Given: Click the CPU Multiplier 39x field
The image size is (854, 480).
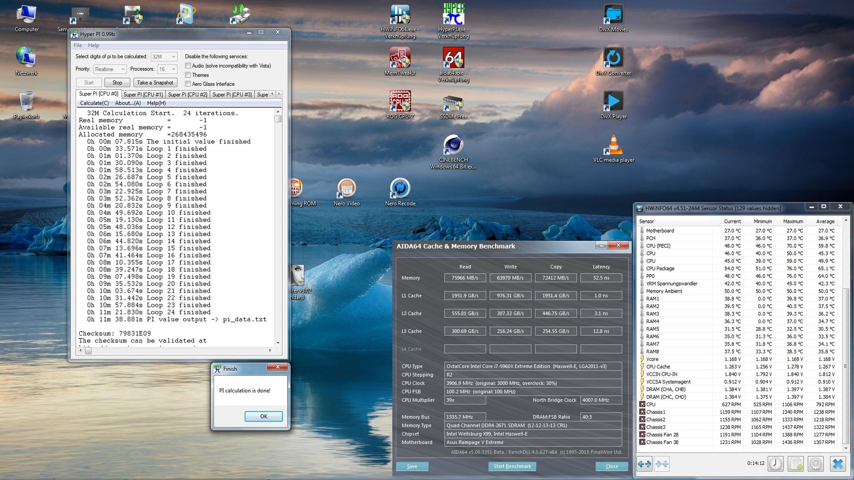Looking at the screenshot, I should 465,400.
